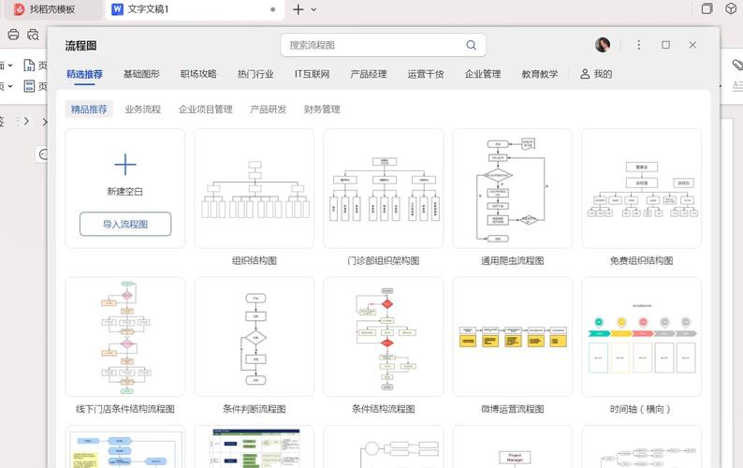Select the 精品推荐 sub-category
This screenshot has height=468, width=743.
[89, 110]
